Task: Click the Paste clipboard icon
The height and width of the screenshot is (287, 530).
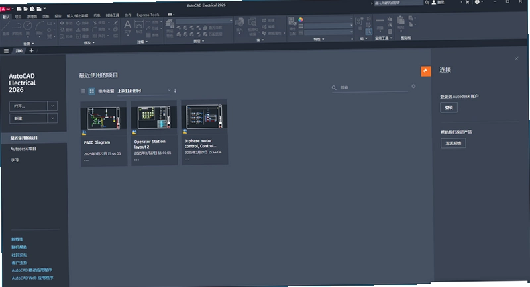Action: (x=401, y=22)
